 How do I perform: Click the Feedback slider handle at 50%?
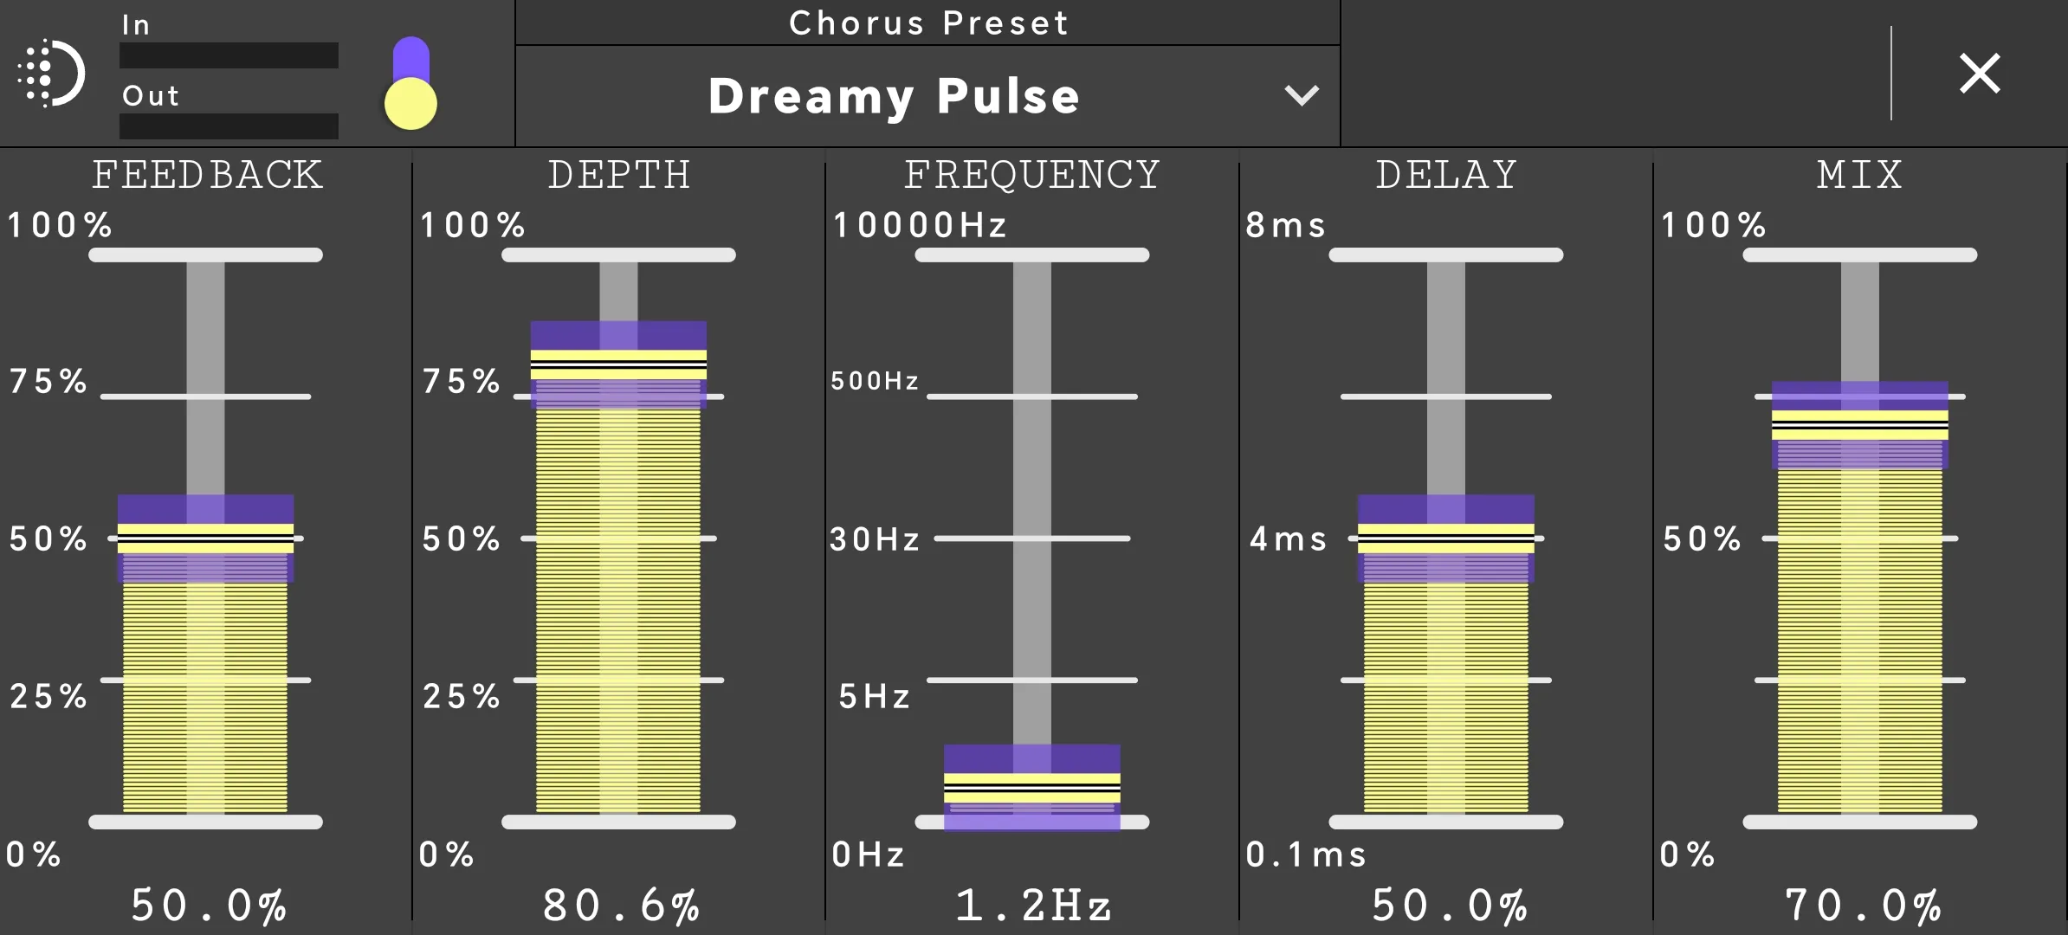[205, 538]
